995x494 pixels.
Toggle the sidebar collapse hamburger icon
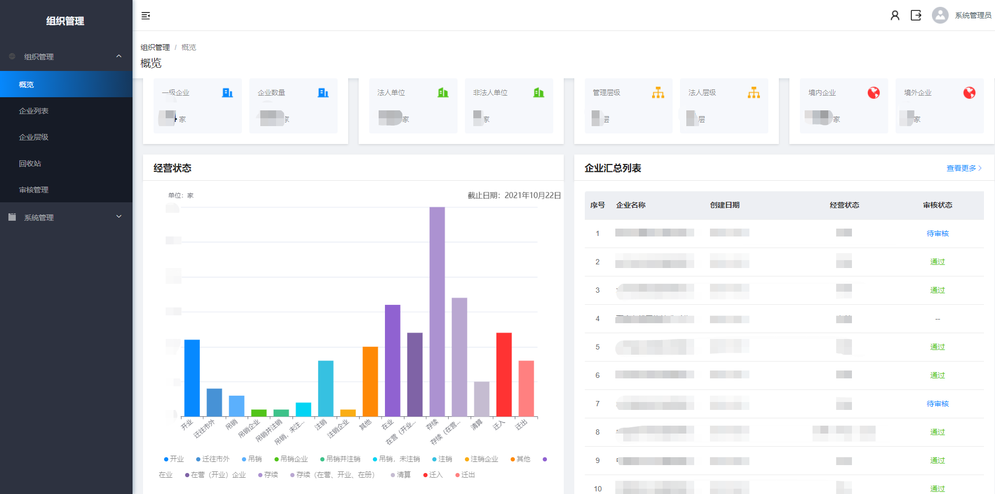[x=146, y=16]
